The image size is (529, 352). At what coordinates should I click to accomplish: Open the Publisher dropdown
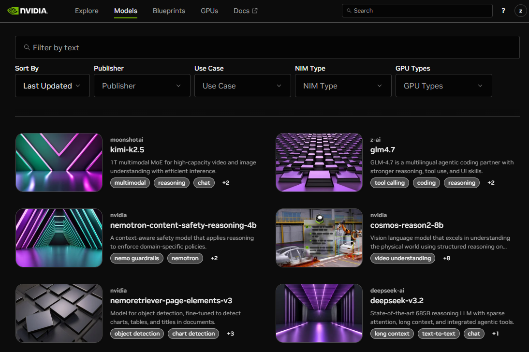142,86
